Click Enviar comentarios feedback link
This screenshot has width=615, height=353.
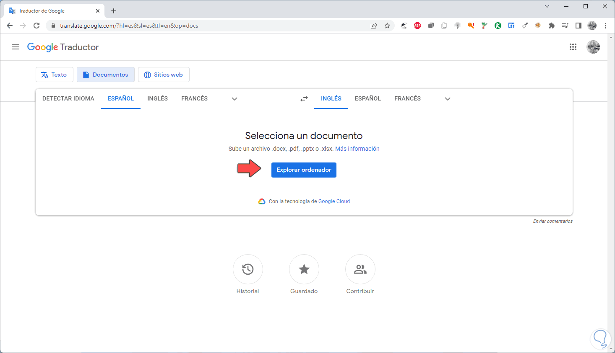(553, 221)
